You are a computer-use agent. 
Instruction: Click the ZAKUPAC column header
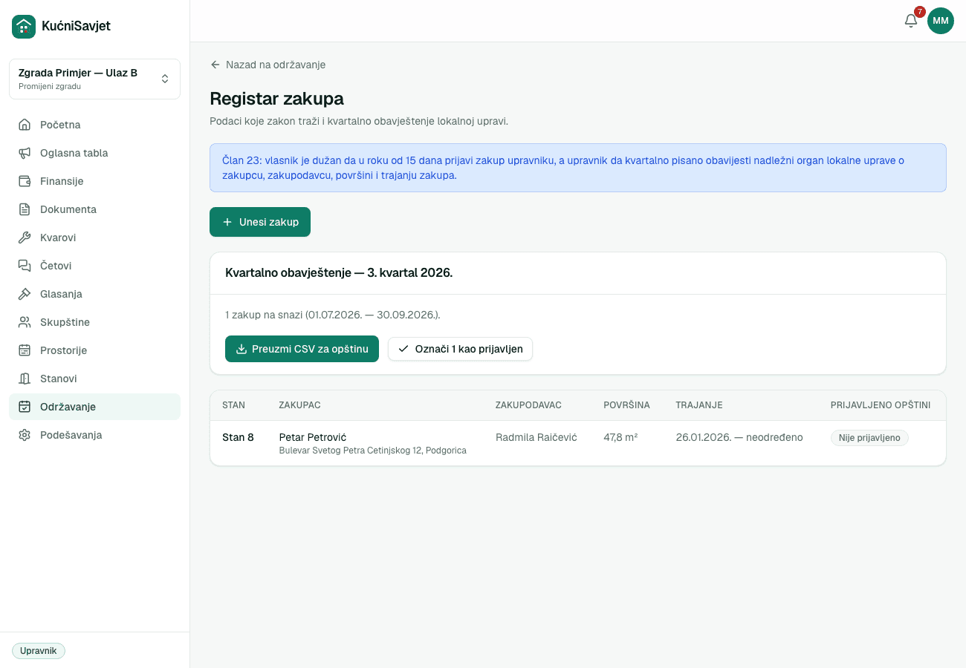[x=299, y=405]
